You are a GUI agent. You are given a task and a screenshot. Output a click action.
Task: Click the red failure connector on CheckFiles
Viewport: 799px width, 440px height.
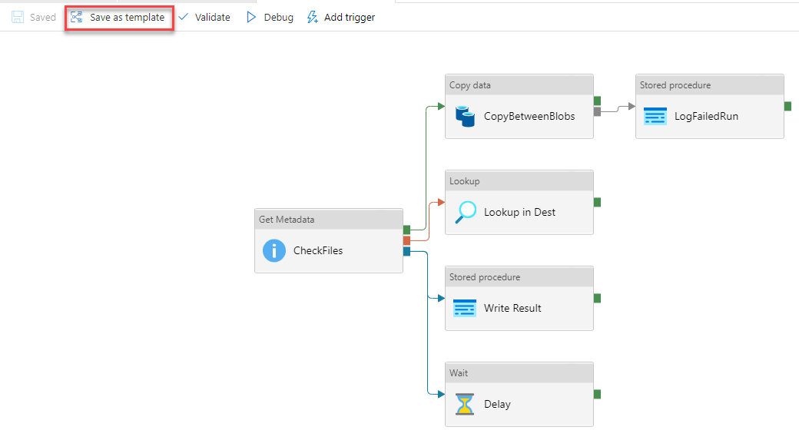pos(407,240)
